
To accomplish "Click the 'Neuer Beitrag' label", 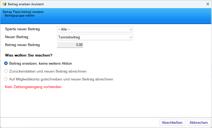I will (17, 37).
